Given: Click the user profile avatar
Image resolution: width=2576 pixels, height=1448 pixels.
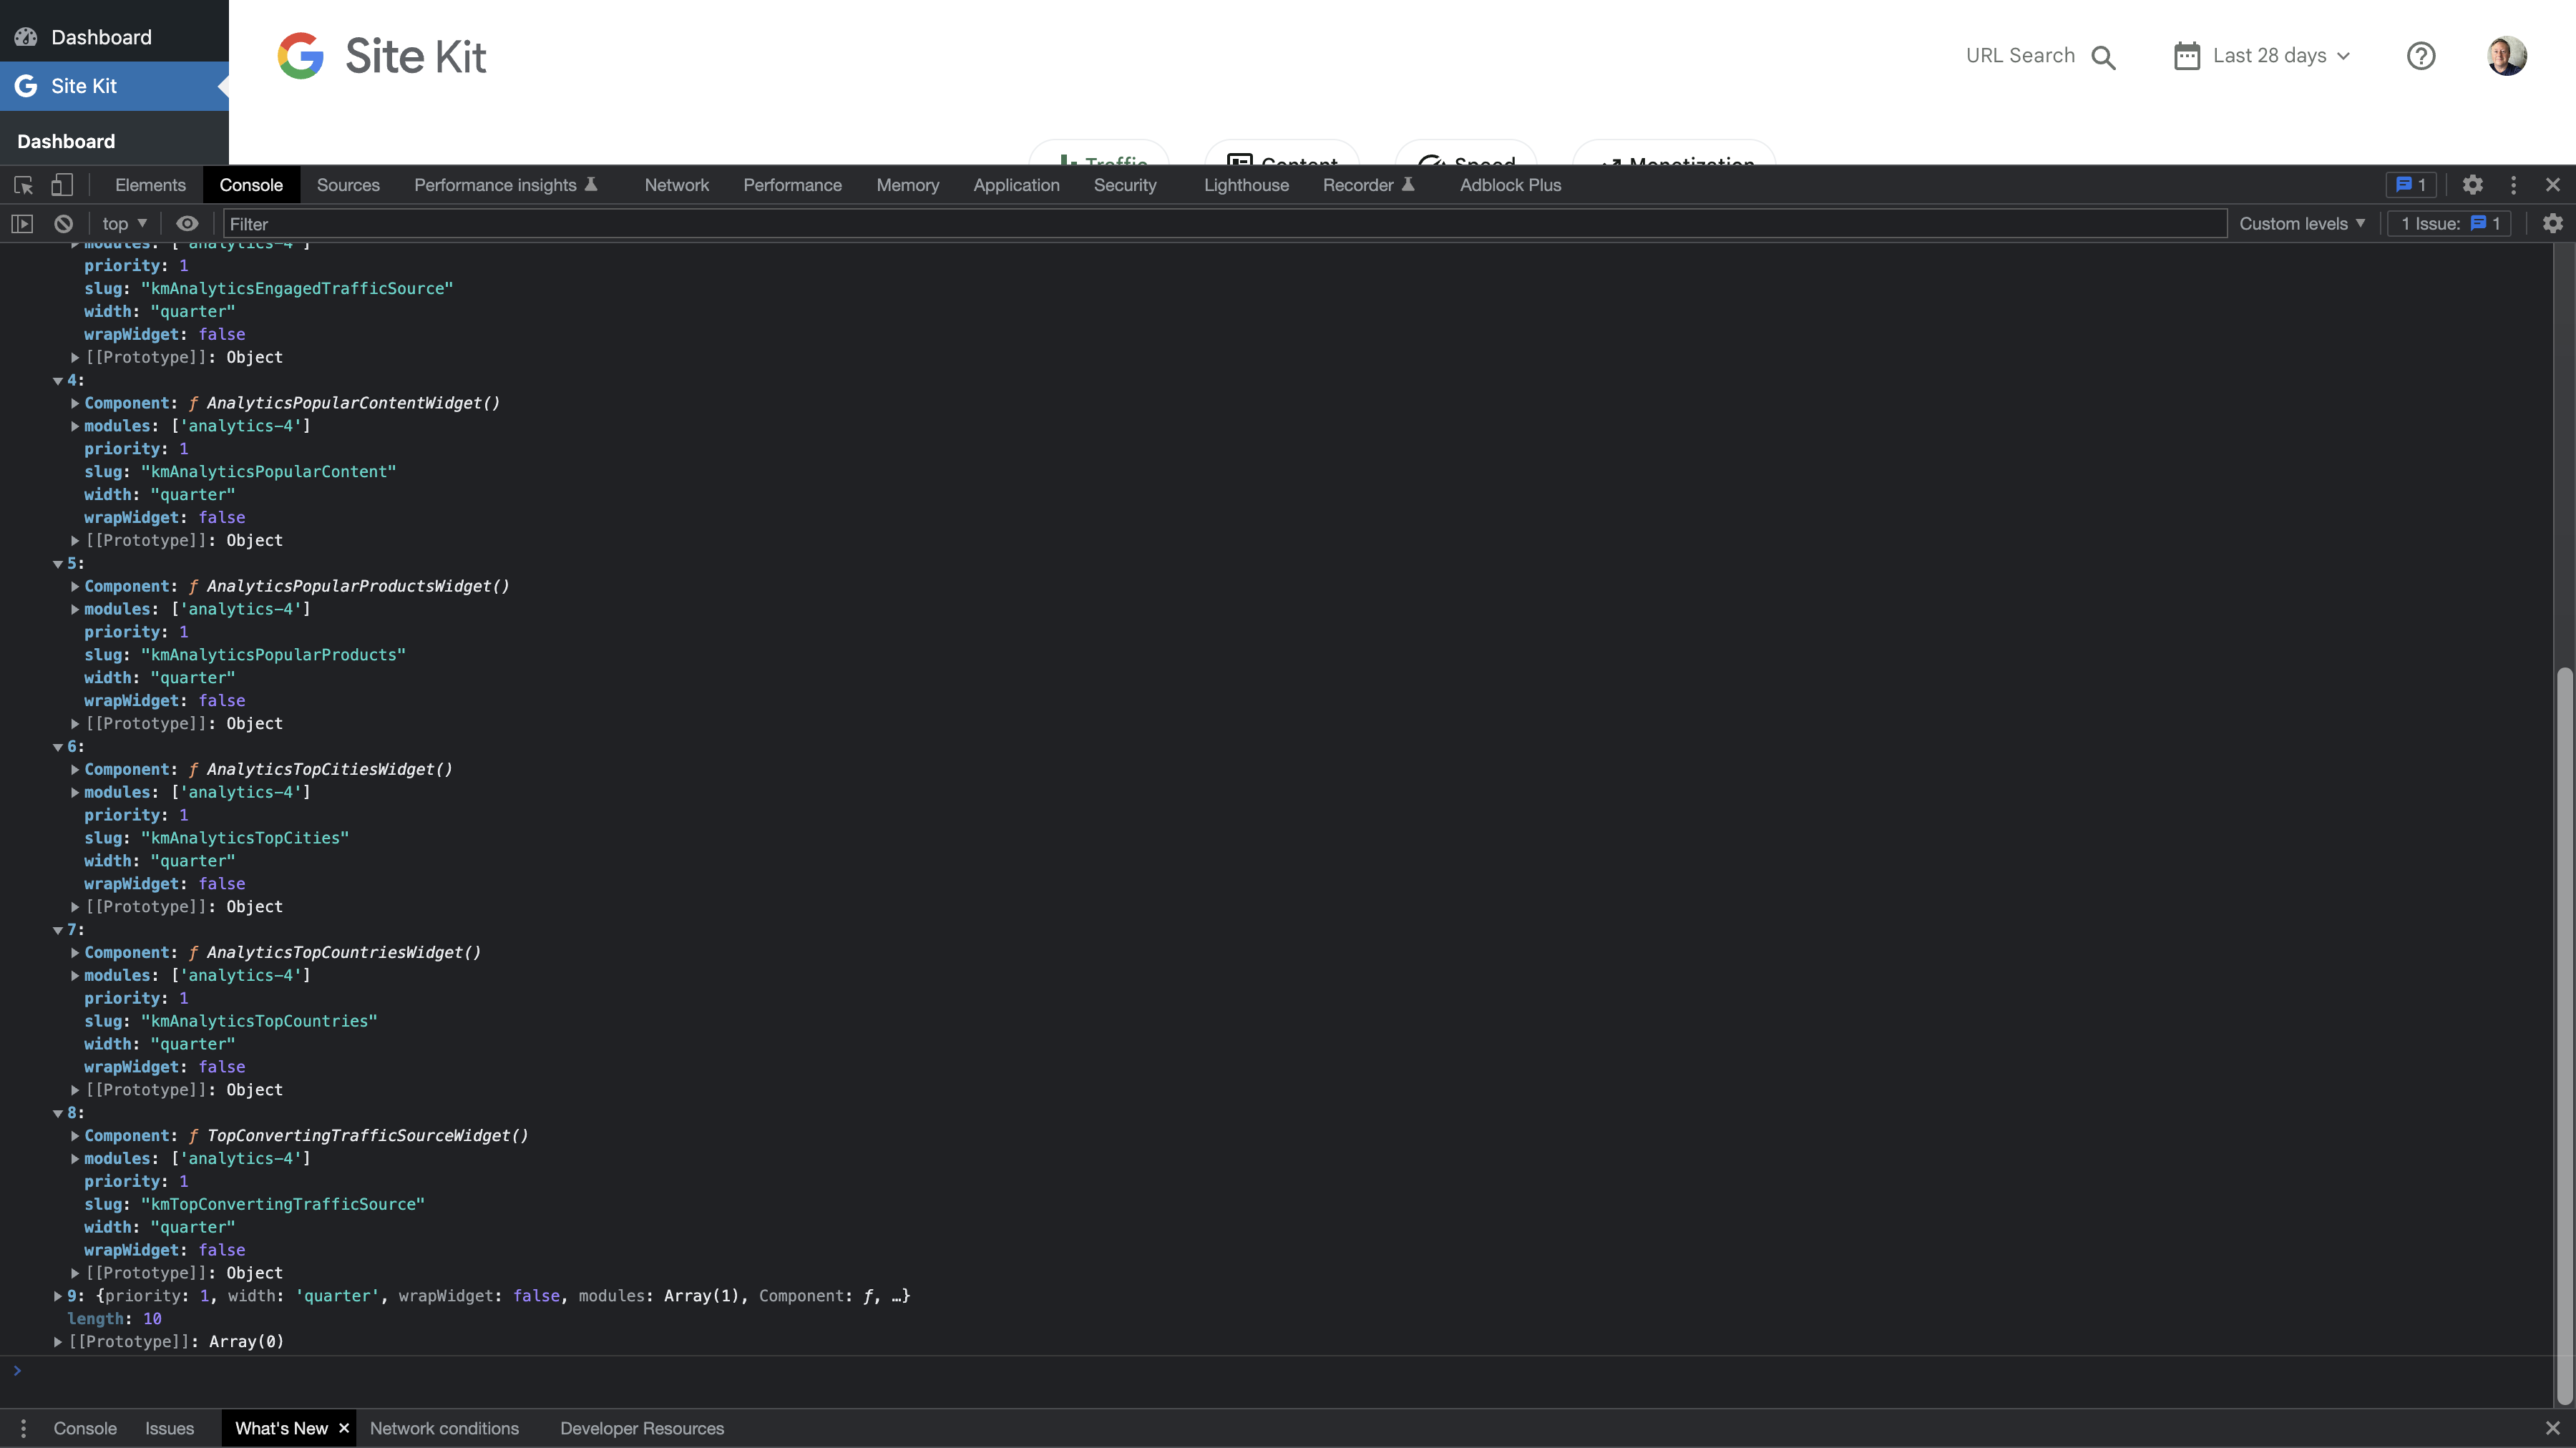Looking at the screenshot, I should tap(2507, 55).
